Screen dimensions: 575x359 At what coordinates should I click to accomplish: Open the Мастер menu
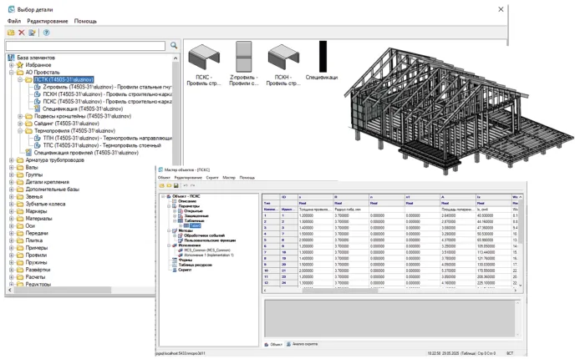click(229, 178)
